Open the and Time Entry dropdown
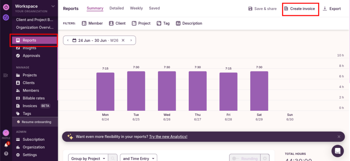The width and height of the screenshot is (350, 161). click(x=138, y=158)
